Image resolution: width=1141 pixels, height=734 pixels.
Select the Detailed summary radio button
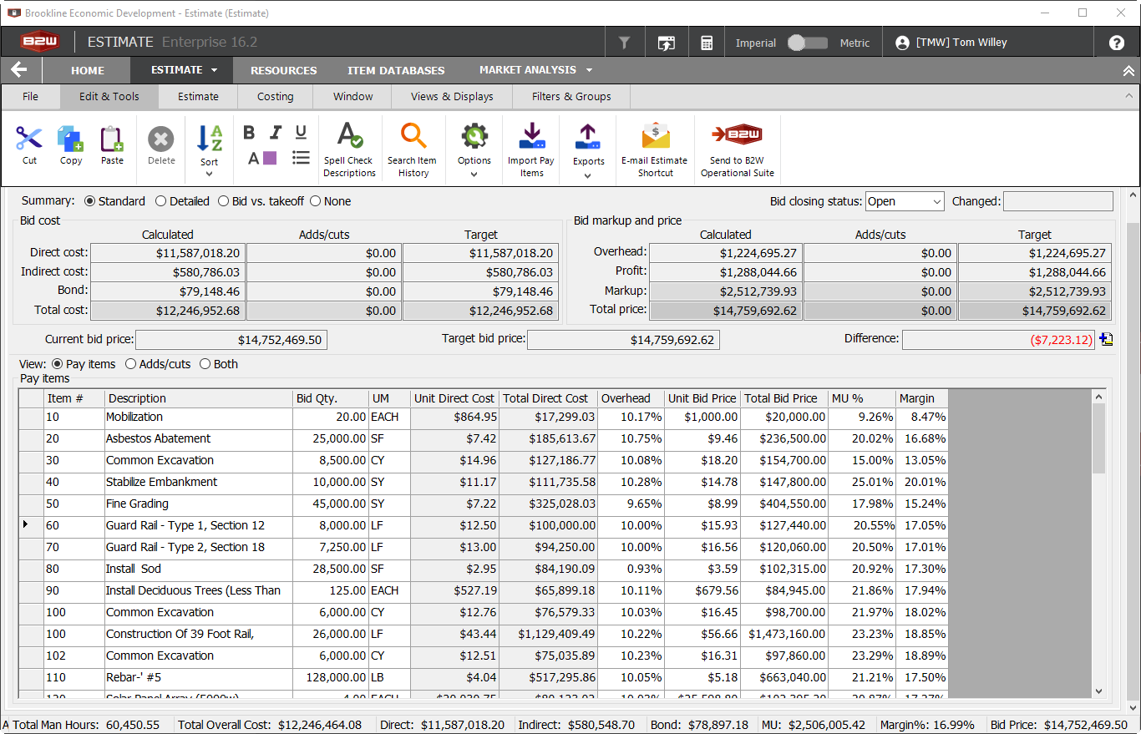click(161, 201)
